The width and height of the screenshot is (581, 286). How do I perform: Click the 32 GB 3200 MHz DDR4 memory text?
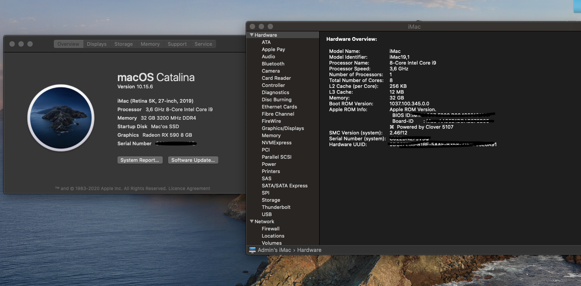pos(169,118)
